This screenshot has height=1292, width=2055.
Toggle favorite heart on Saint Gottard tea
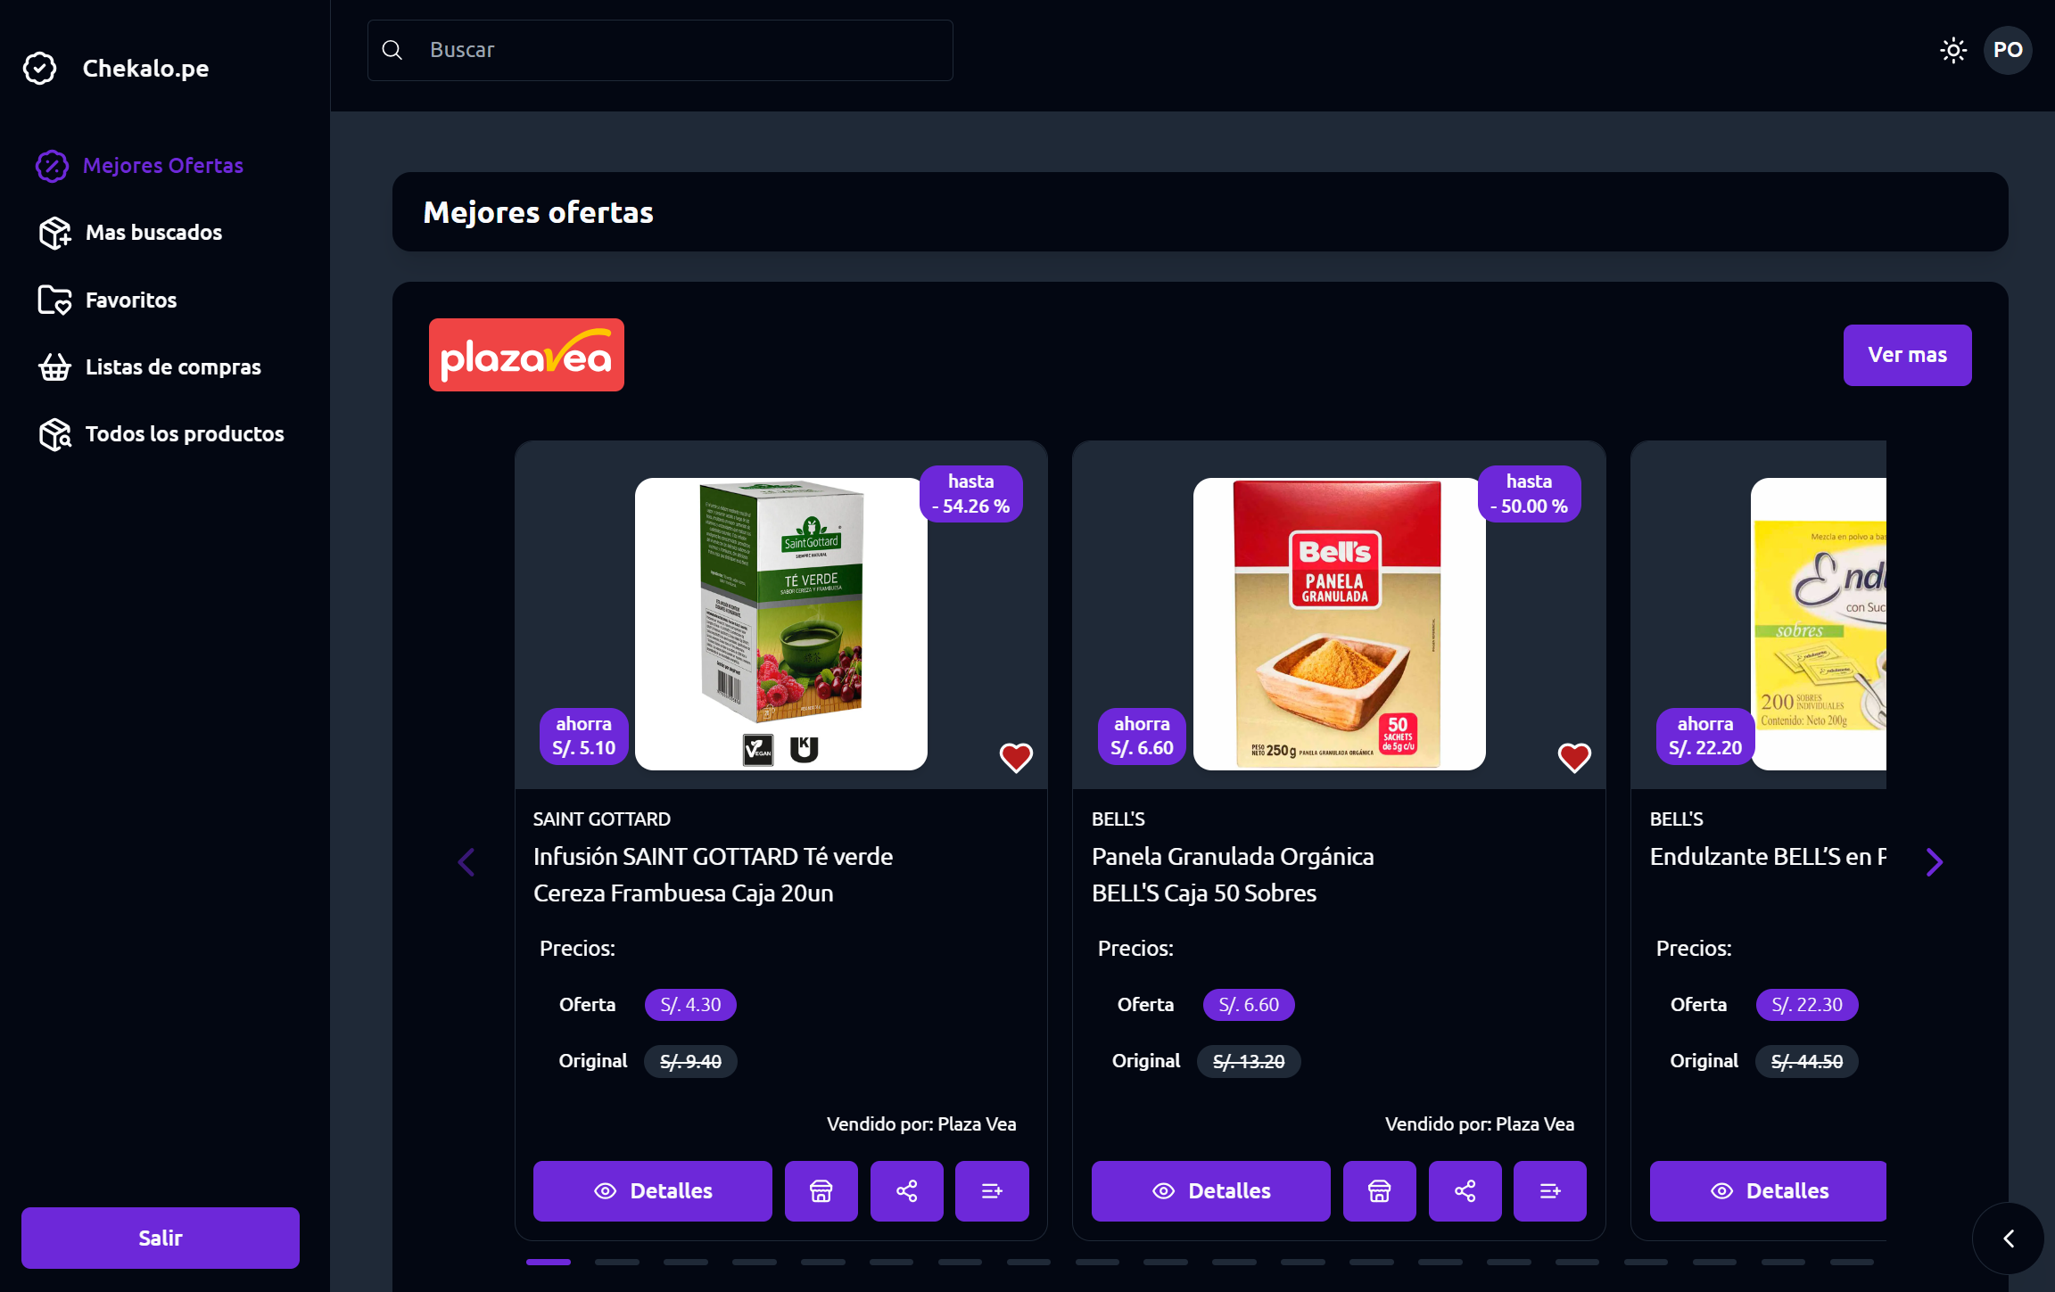[x=1016, y=758]
